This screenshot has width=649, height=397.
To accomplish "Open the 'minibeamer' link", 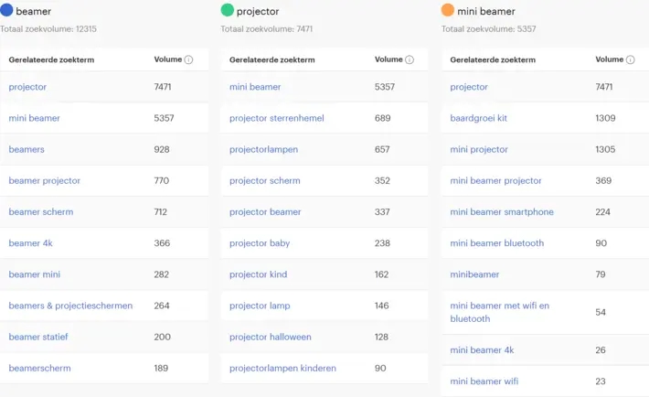I will pyautogui.click(x=474, y=274).
